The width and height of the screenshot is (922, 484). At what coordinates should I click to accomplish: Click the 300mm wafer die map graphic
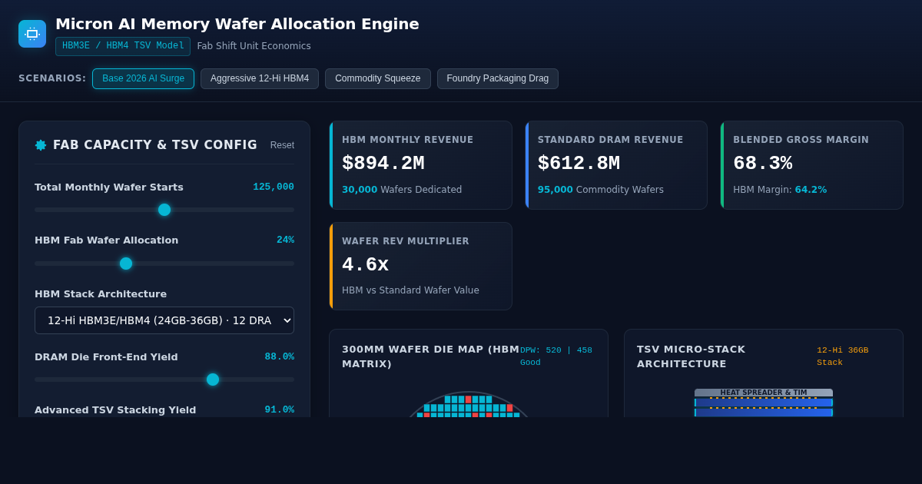coord(469,404)
